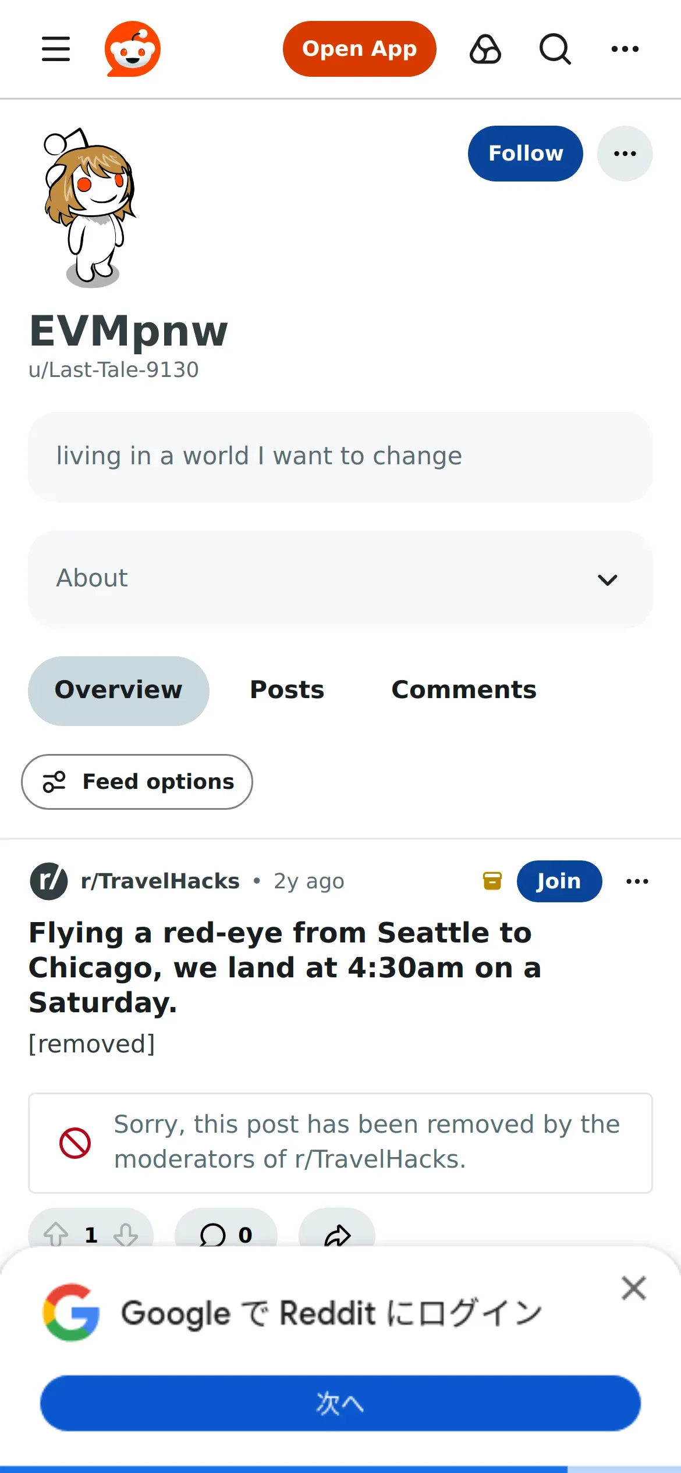Open the hamburger navigation menu
Screen dimensions: 681x1473
pyautogui.click(x=56, y=49)
